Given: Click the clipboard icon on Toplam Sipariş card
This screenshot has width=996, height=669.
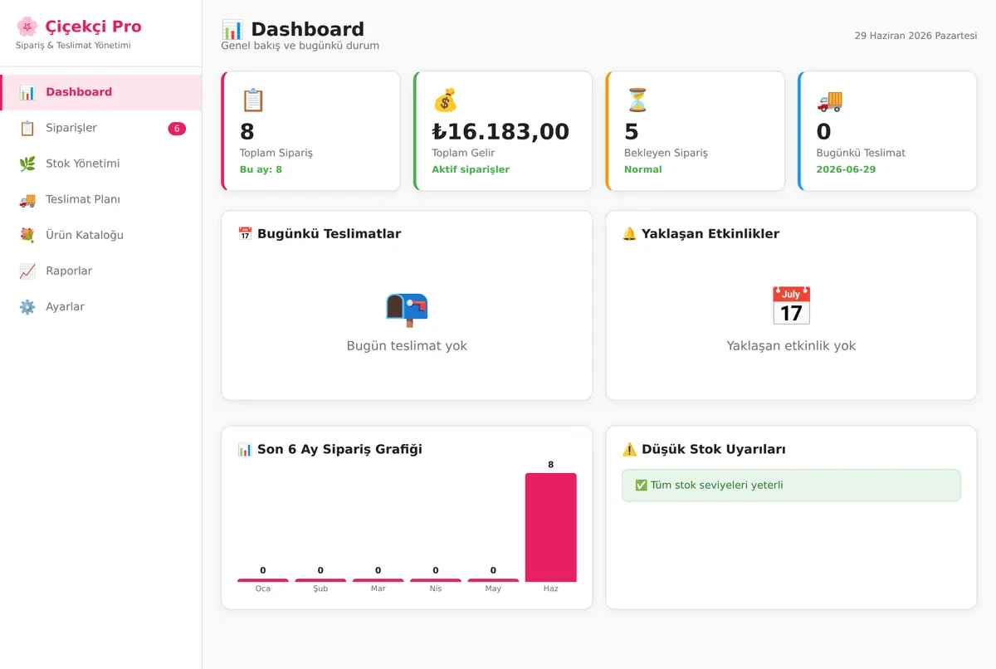Looking at the screenshot, I should (252, 100).
